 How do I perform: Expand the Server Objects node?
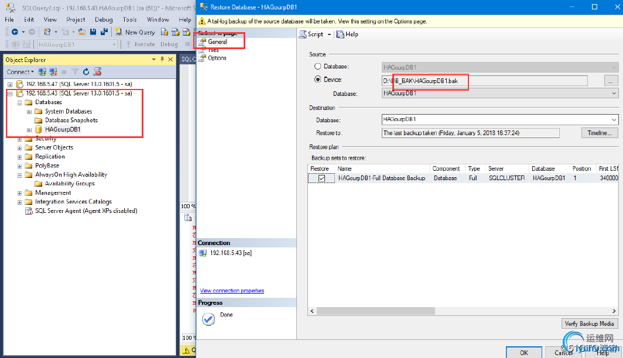(19, 148)
